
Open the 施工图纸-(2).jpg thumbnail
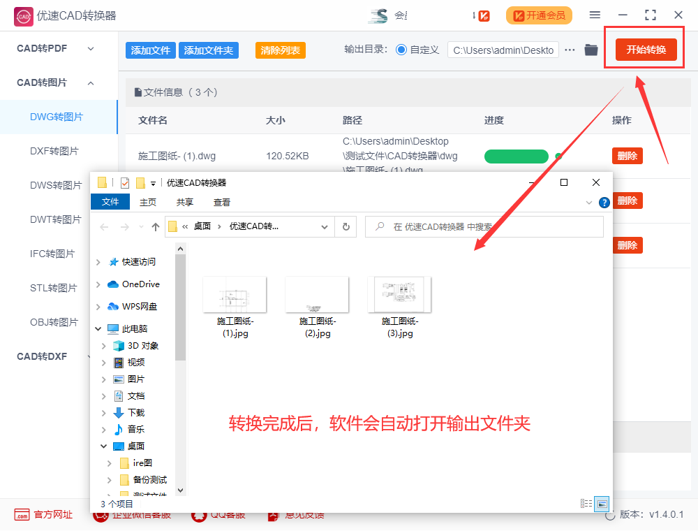(317, 293)
